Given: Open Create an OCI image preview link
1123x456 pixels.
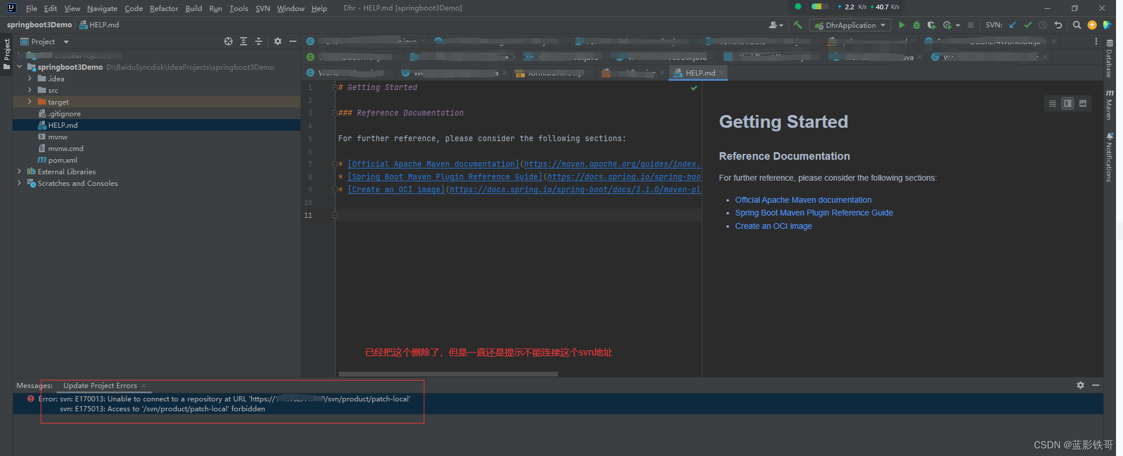Looking at the screenshot, I should [x=774, y=226].
